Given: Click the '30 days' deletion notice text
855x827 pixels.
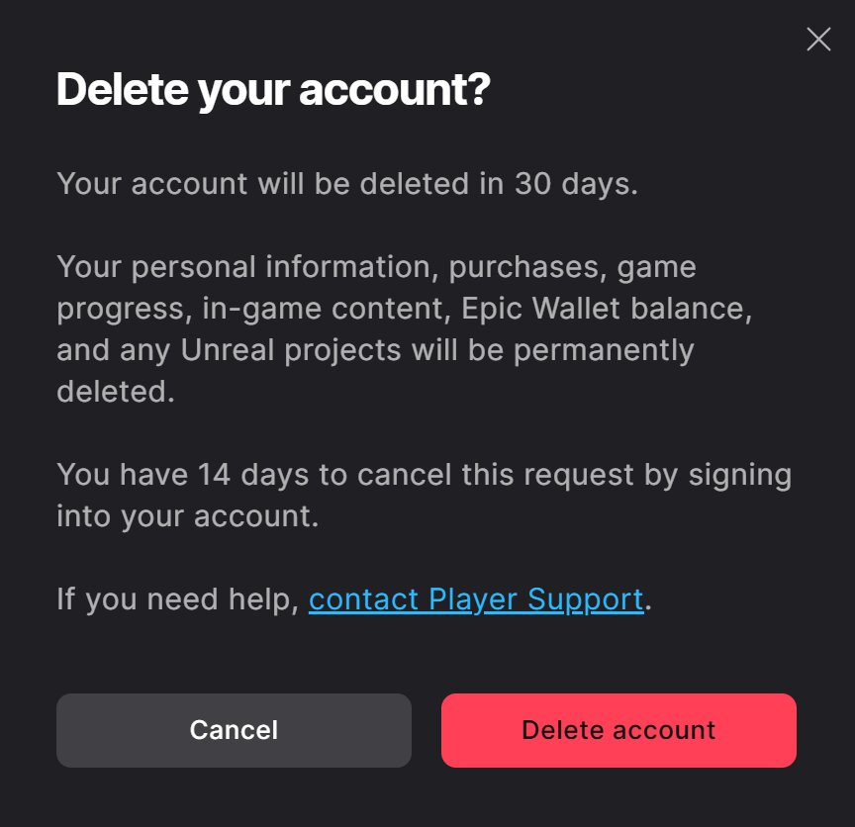Looking at the screenshot, I should click(x=347, y=184).
